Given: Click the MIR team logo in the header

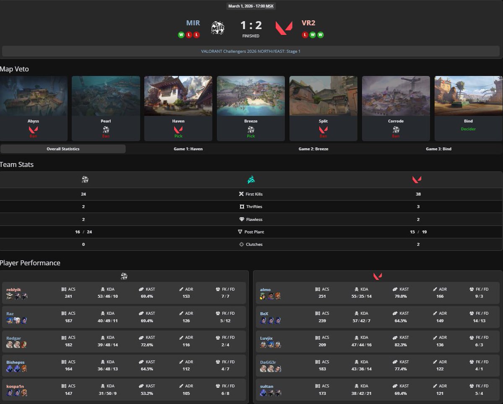Looking at the screenshot, I should pos(218,28).
